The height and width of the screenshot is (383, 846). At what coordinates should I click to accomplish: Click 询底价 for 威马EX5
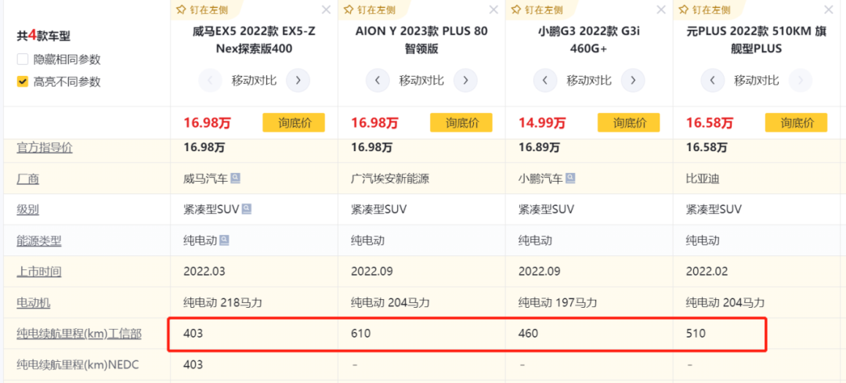tap(294, 123)
